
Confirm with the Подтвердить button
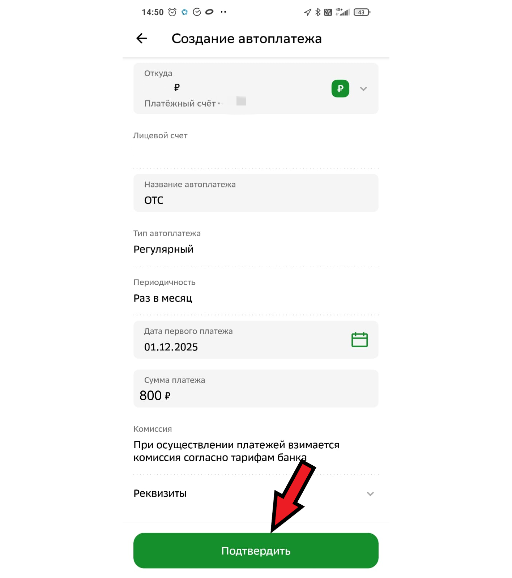tap(256, 551)
